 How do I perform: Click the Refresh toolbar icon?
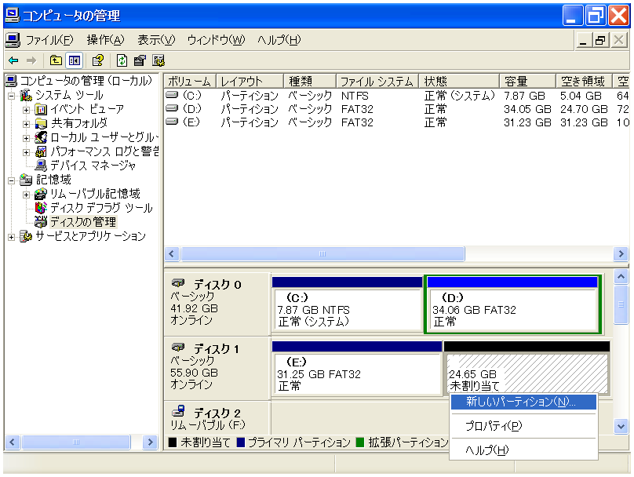[122, 60]
